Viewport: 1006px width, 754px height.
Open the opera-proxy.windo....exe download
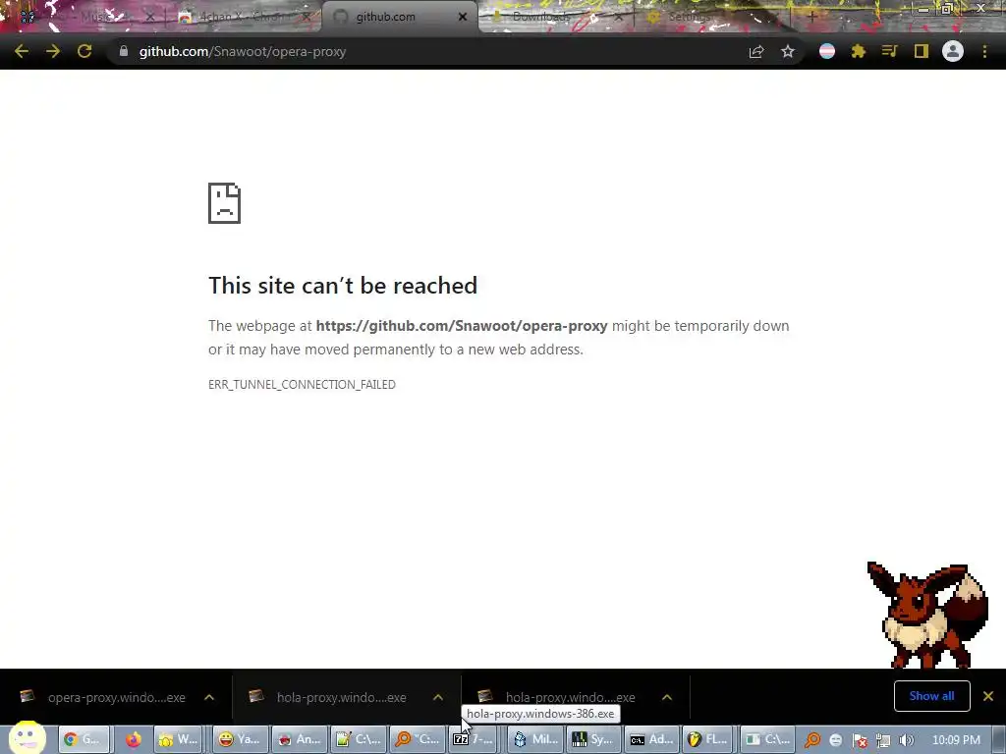(102, 697)
